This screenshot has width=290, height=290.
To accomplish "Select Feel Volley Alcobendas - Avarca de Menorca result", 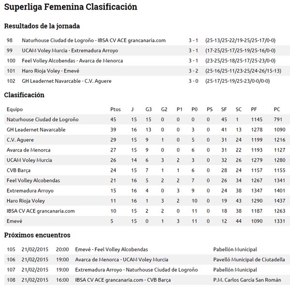I will (72, 61).
